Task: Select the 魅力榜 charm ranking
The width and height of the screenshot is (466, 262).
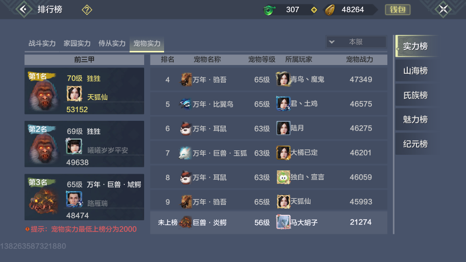Action: [x=415, y=119]
